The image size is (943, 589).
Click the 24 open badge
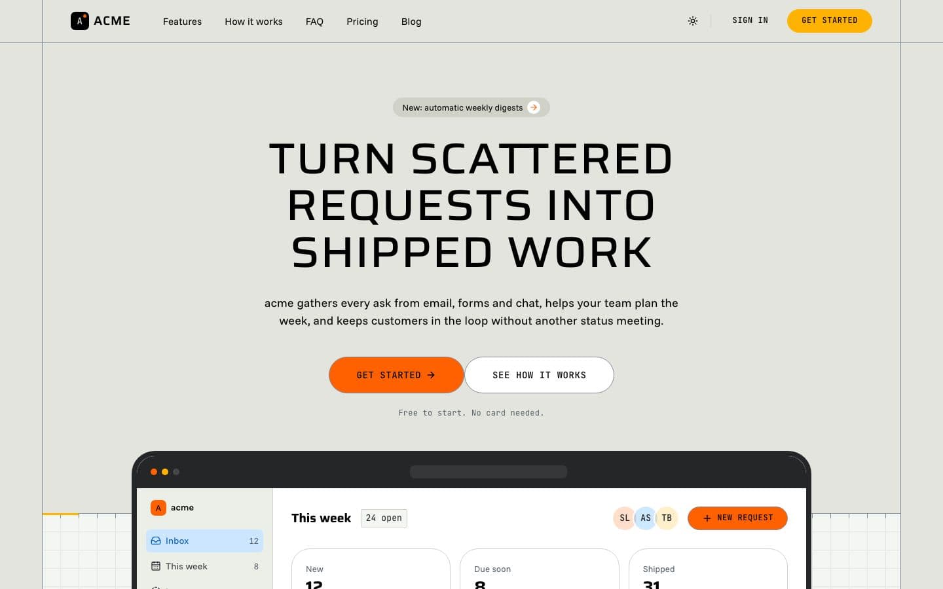pyautogui.click(x=384, y=518)
